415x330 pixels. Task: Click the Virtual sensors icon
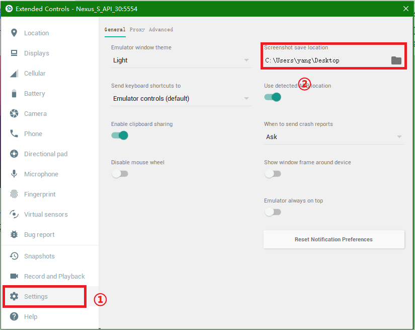click(14, 214)
